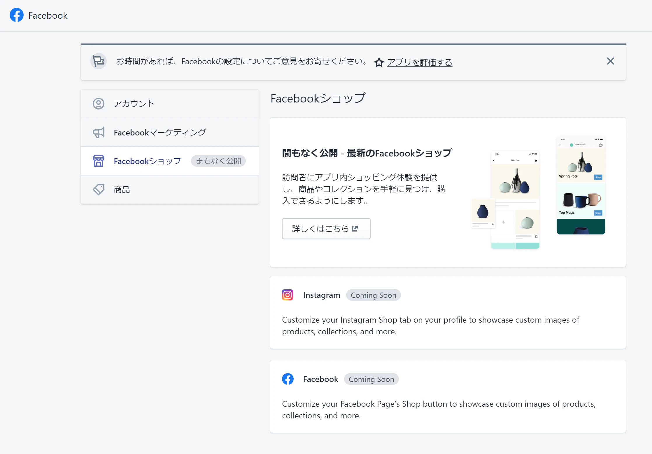
Task: Click the アプリを評価する link
Action: [x=420, y=62]
